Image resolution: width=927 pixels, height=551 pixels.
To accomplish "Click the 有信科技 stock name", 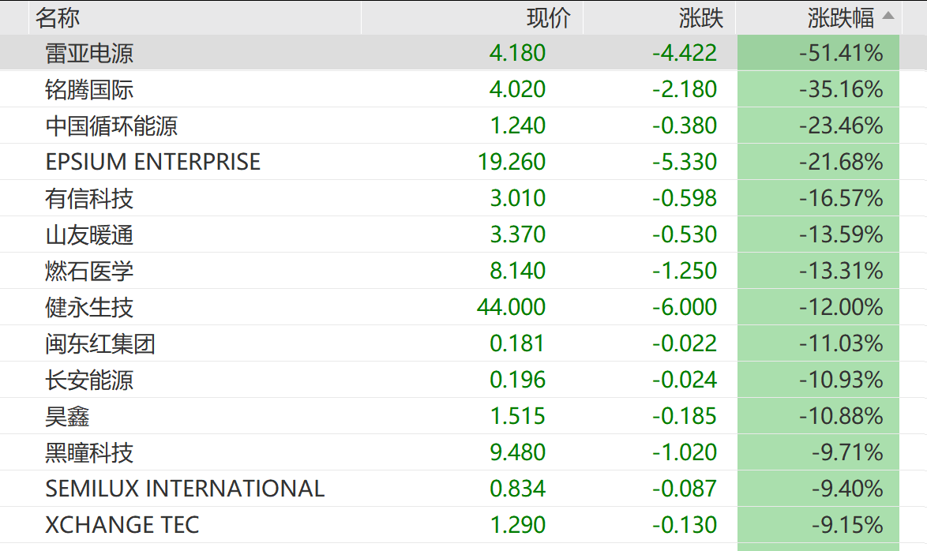I will (x=89, y=198).
